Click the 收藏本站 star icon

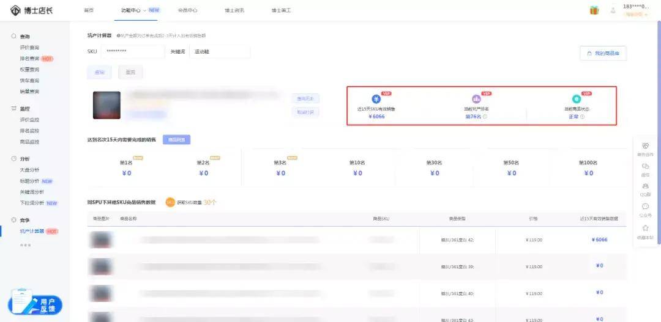[x=645, y=228]
